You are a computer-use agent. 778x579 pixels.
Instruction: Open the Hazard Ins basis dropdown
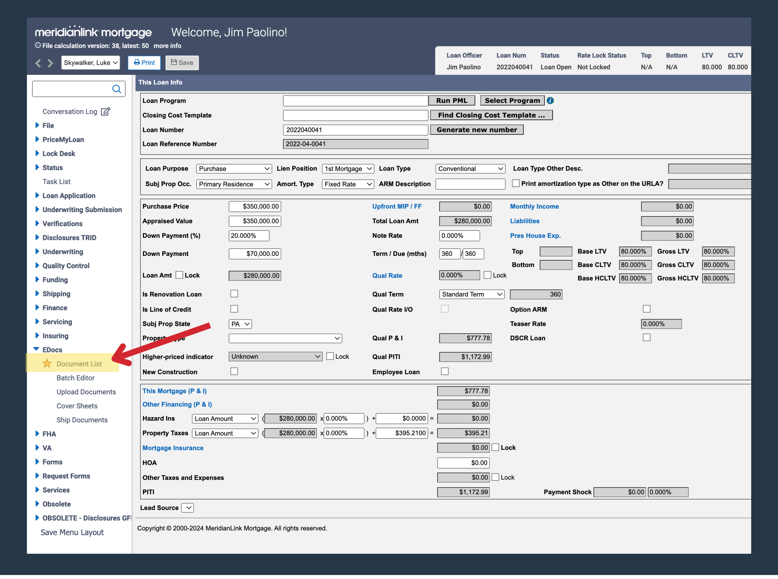click(225, 418)
